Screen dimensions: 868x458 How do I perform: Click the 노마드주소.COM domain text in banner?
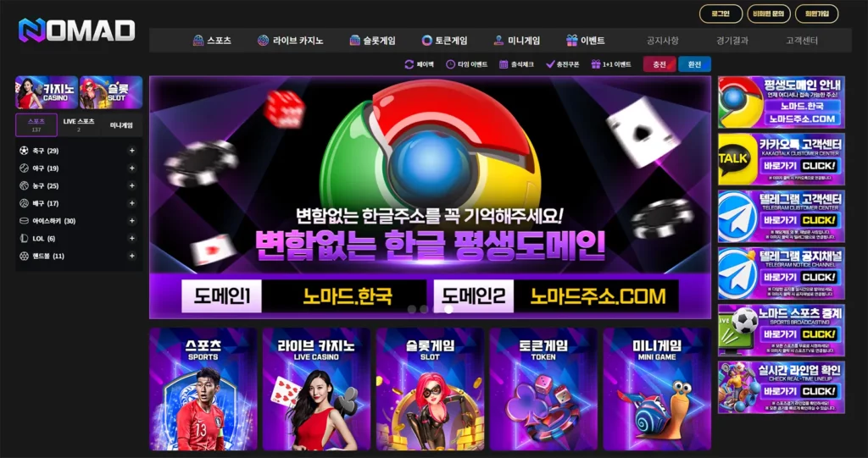pos(598,296)
